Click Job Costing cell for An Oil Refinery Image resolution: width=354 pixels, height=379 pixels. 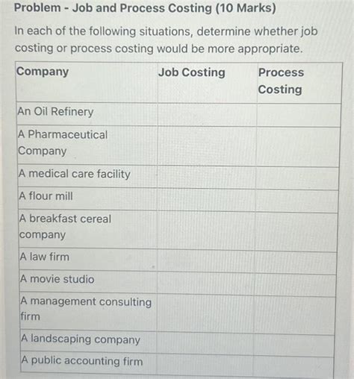207,115
